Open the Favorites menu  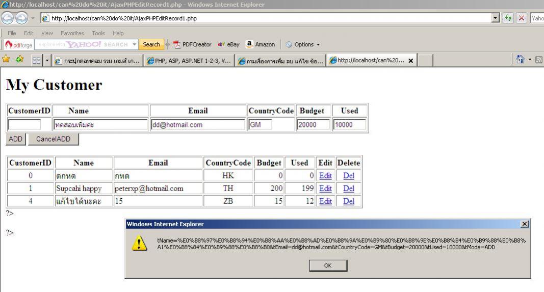point(72,33)
